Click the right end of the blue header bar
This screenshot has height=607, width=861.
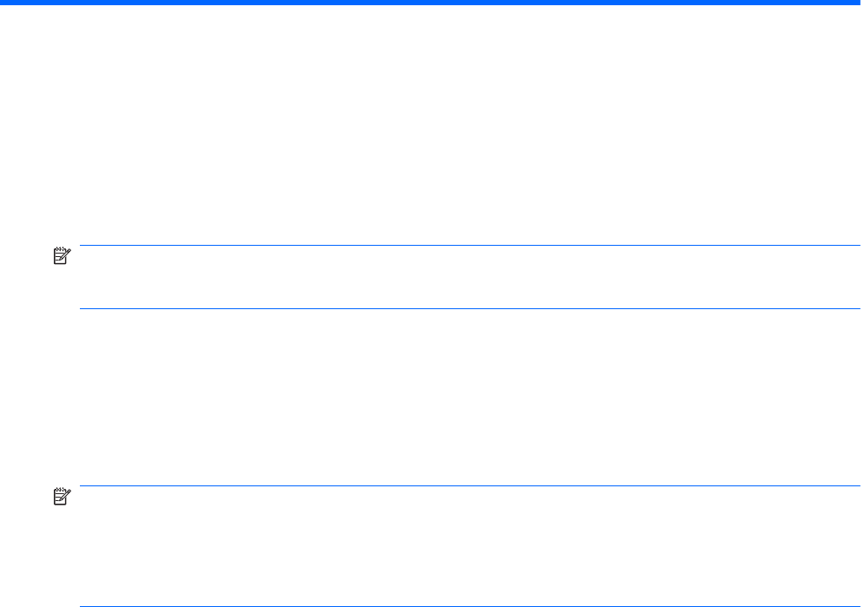[857, 3]
